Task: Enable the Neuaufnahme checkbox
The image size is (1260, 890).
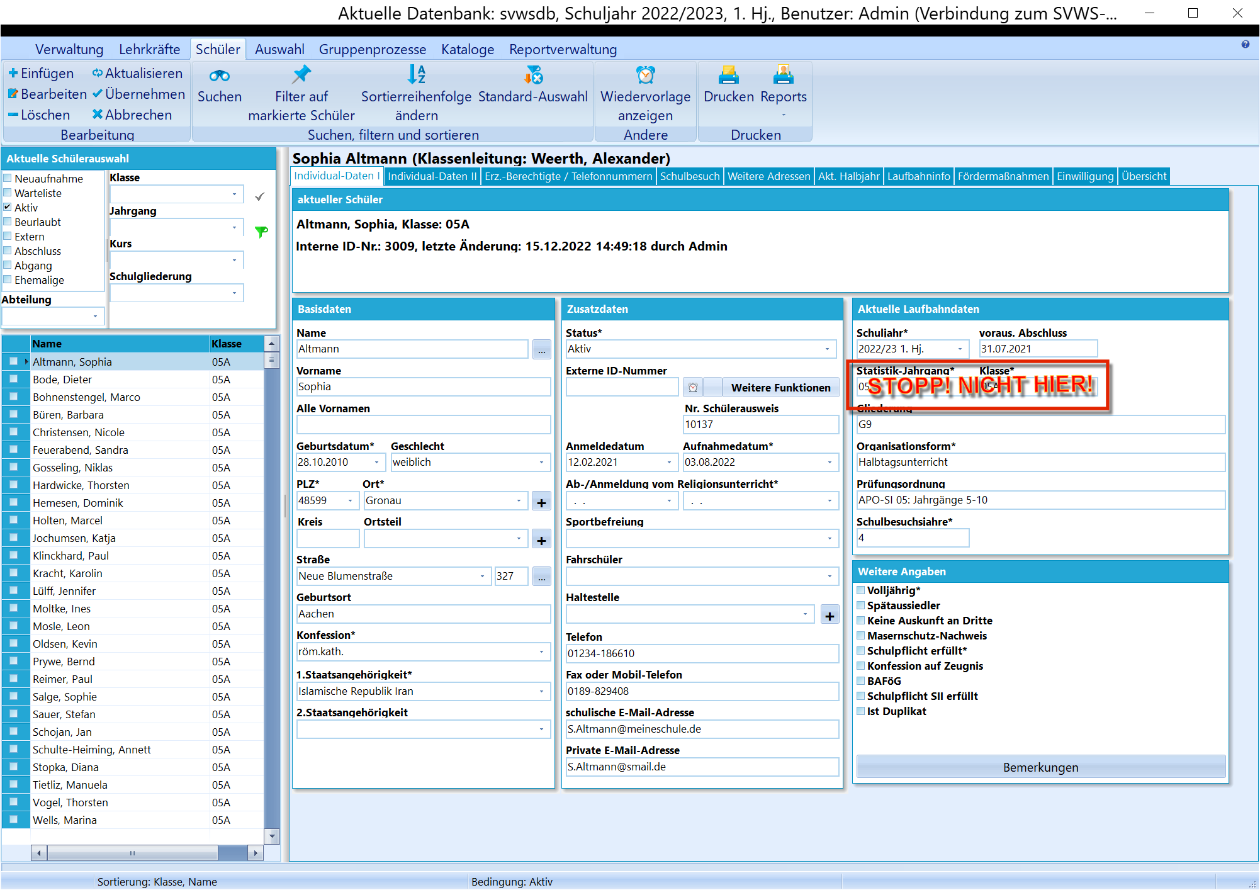Action: point(8,178)
